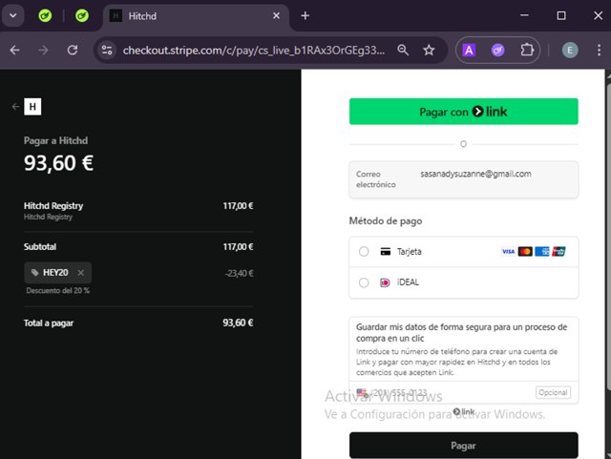Screen dimensions: 611x459
Task: Open the Chrome three-dot menu
Action: (599, 50)
